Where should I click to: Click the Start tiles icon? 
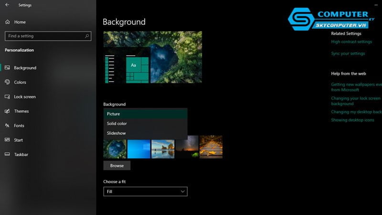(7, 140)
